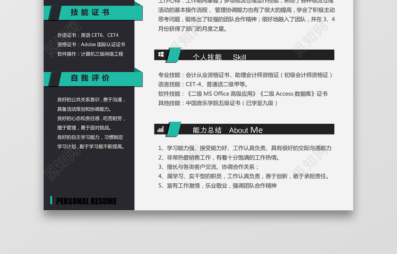397x254 pixels.
Task: Click the line 资格证书：Adobe 国际认证证书
Action: 91,44
